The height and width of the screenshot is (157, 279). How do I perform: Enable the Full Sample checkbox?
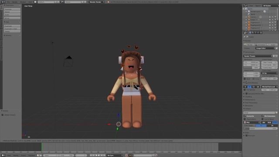[x=245, y=90]
